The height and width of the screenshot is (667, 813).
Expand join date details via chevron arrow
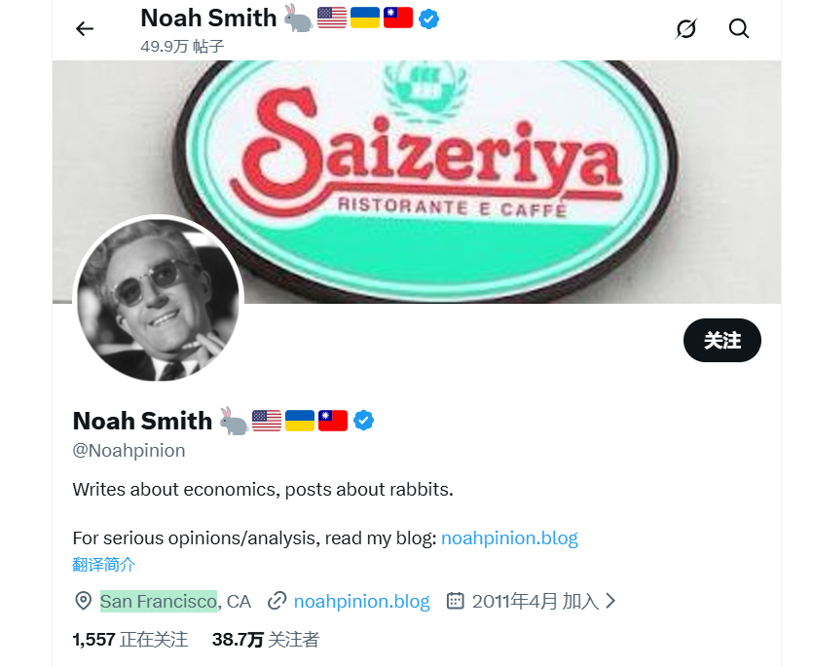click(x=610, y=601)
